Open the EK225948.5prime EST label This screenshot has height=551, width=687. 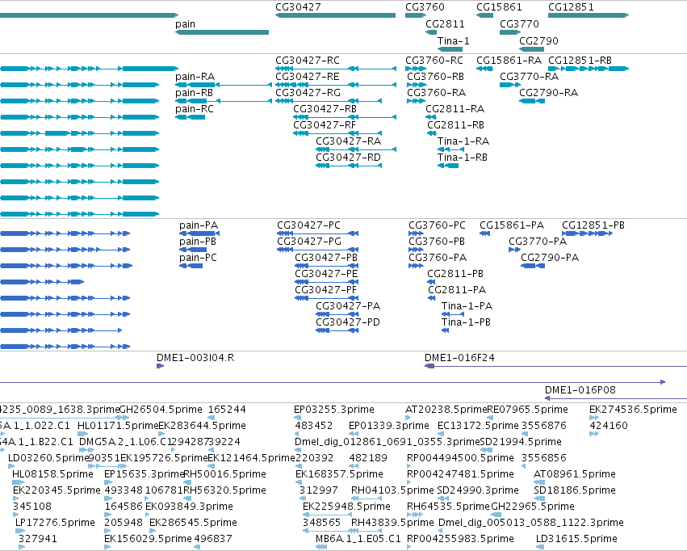pyautogui.click(x=346, y=507)
